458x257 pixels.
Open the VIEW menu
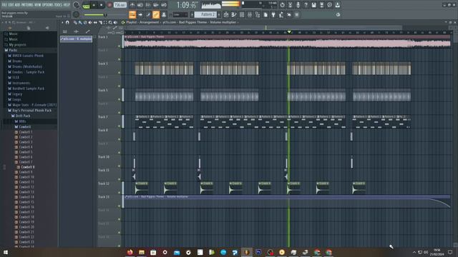pos(38,5)
